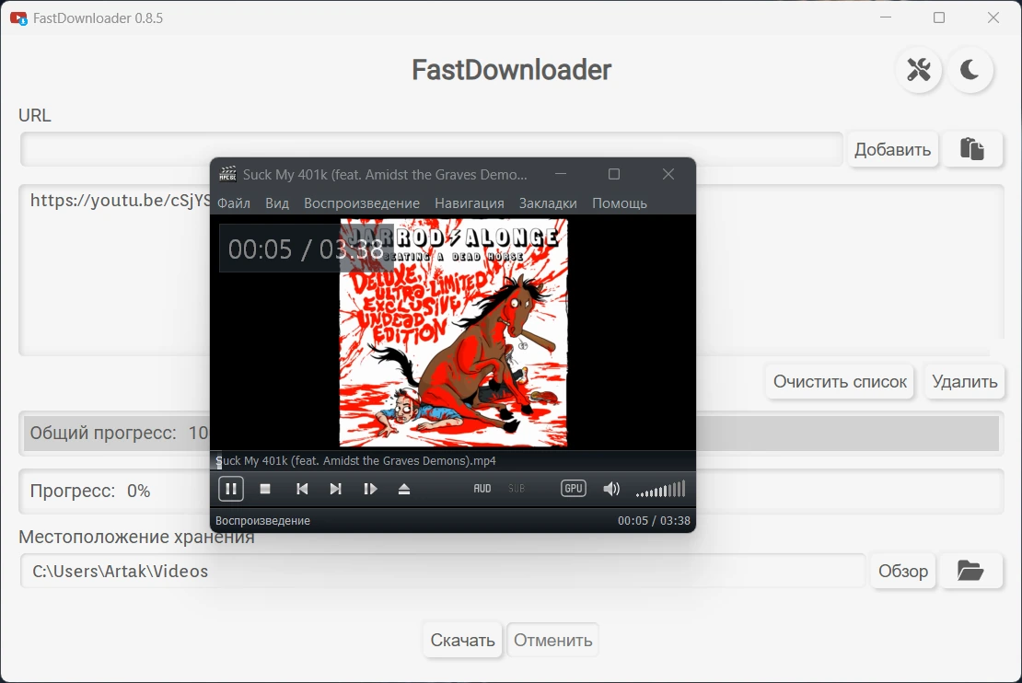Image resolution: width=1022 pixels, height=683 pixels.
Task: Click the file name text in player
Action: click(356, 461)
